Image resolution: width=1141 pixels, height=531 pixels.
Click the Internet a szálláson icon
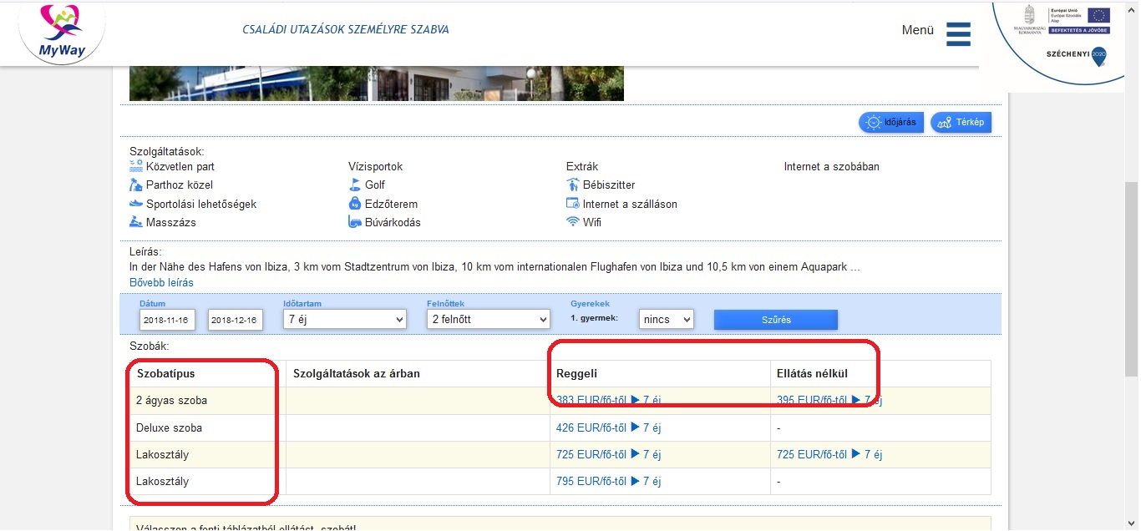click(573, 204)
